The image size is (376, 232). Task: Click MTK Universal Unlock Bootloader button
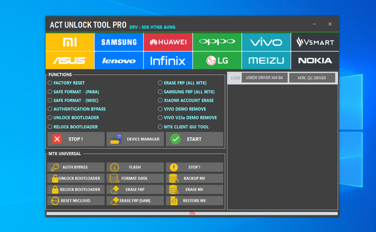(76, 178)
